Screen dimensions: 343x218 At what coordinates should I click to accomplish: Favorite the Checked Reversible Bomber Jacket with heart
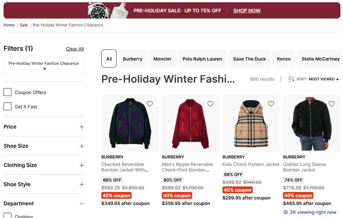[x=150, y=104]
